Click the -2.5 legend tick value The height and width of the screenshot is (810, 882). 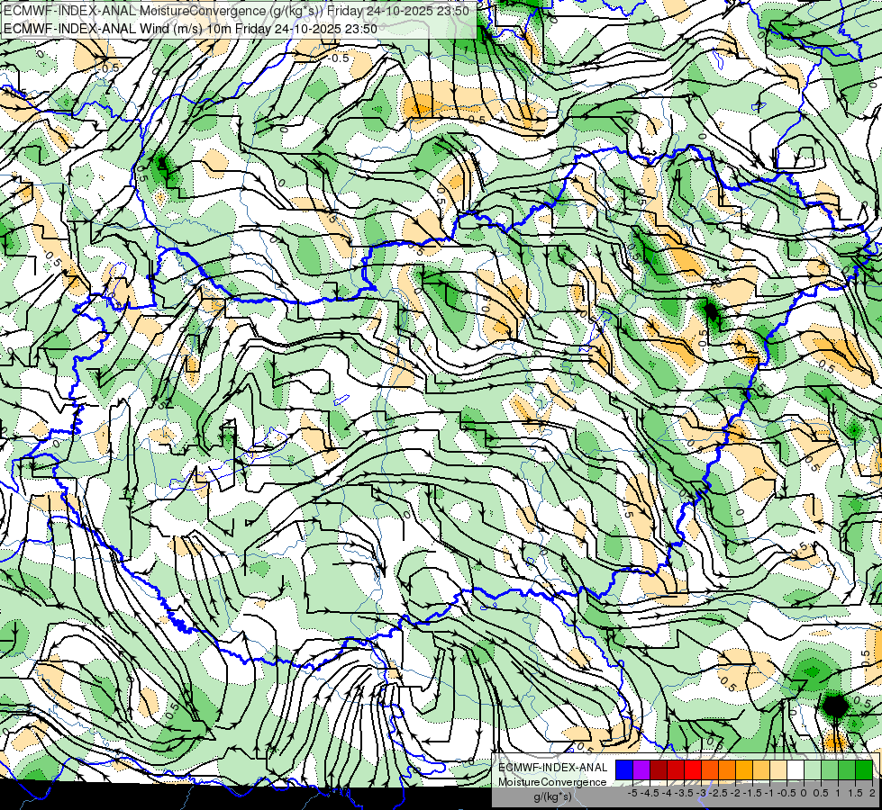[718, 793]
